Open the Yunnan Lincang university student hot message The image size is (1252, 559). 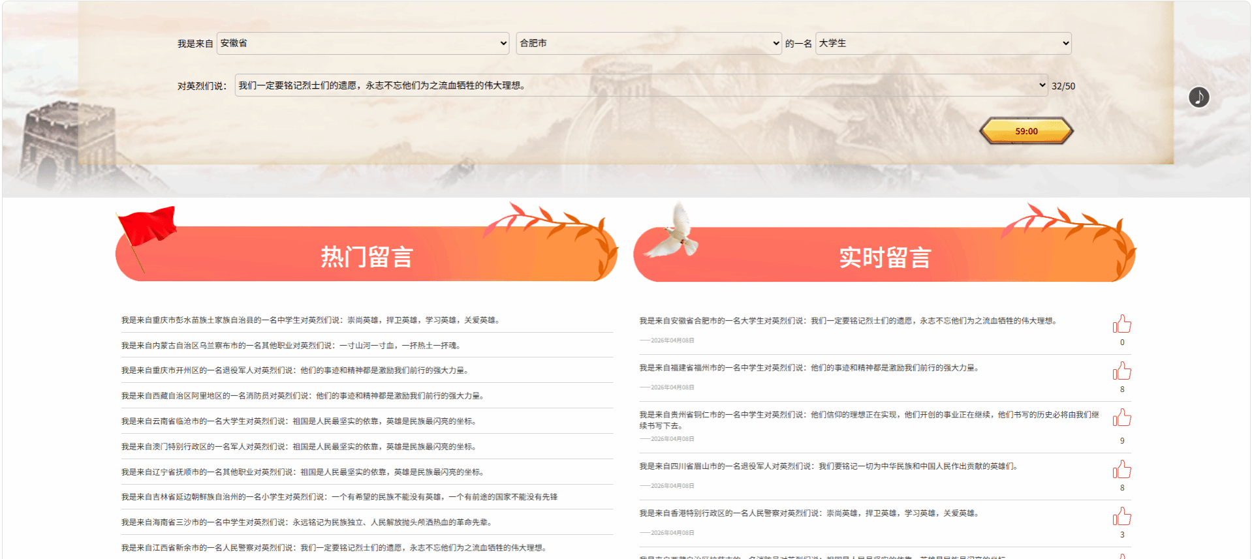point(298,421)
